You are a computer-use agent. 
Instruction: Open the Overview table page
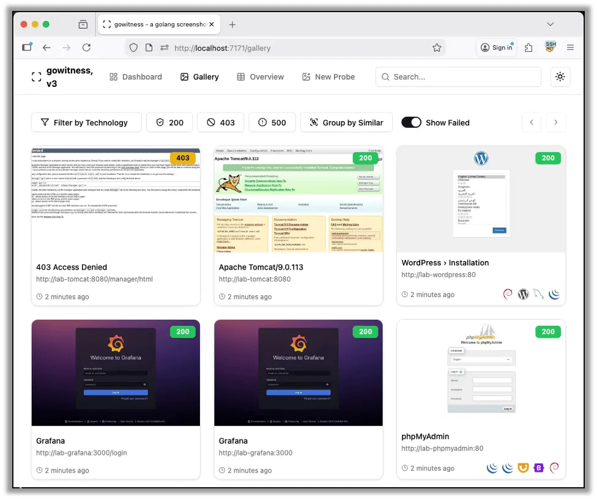[261, 77]
